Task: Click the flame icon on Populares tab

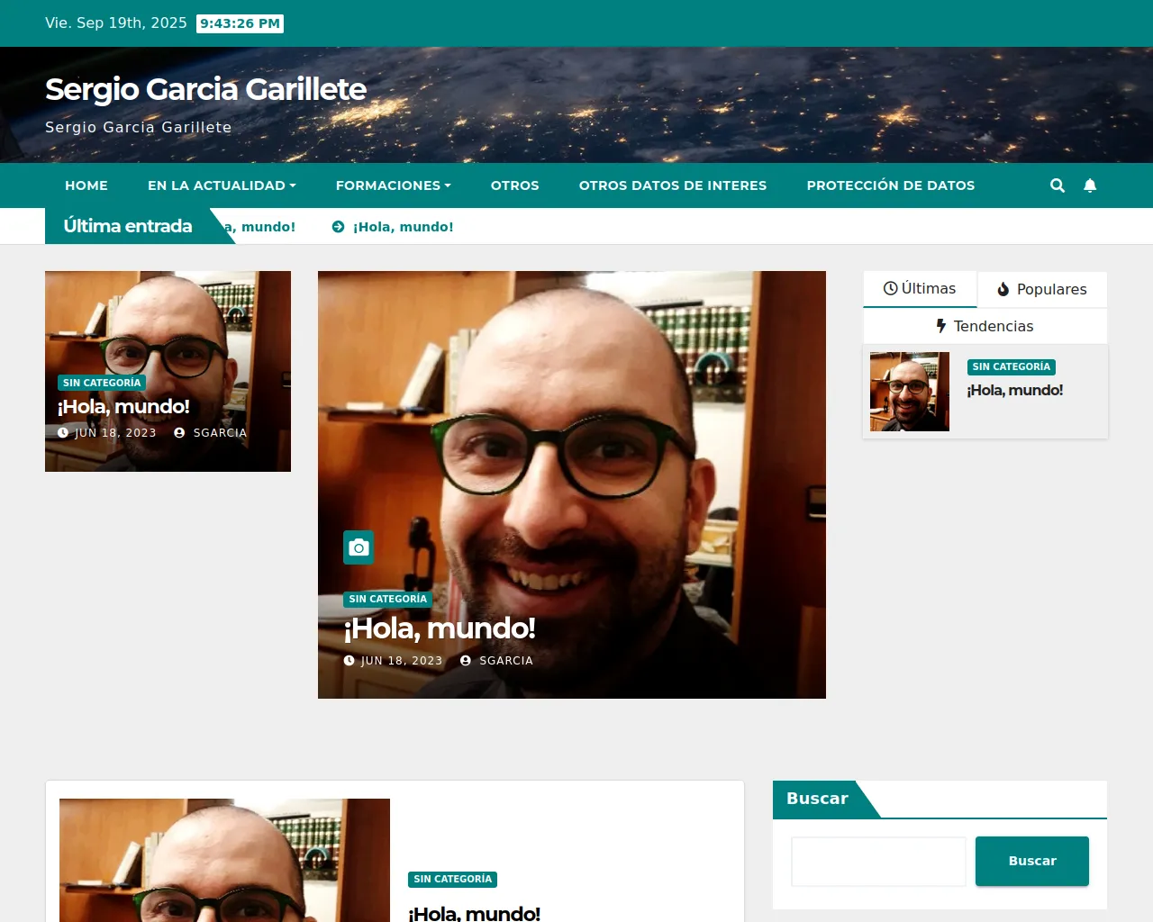Action: click(x=1003, y=289)
